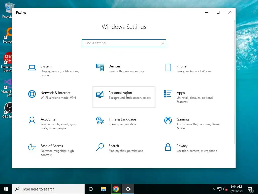Open the Phone category title

(x=181, y=66)
